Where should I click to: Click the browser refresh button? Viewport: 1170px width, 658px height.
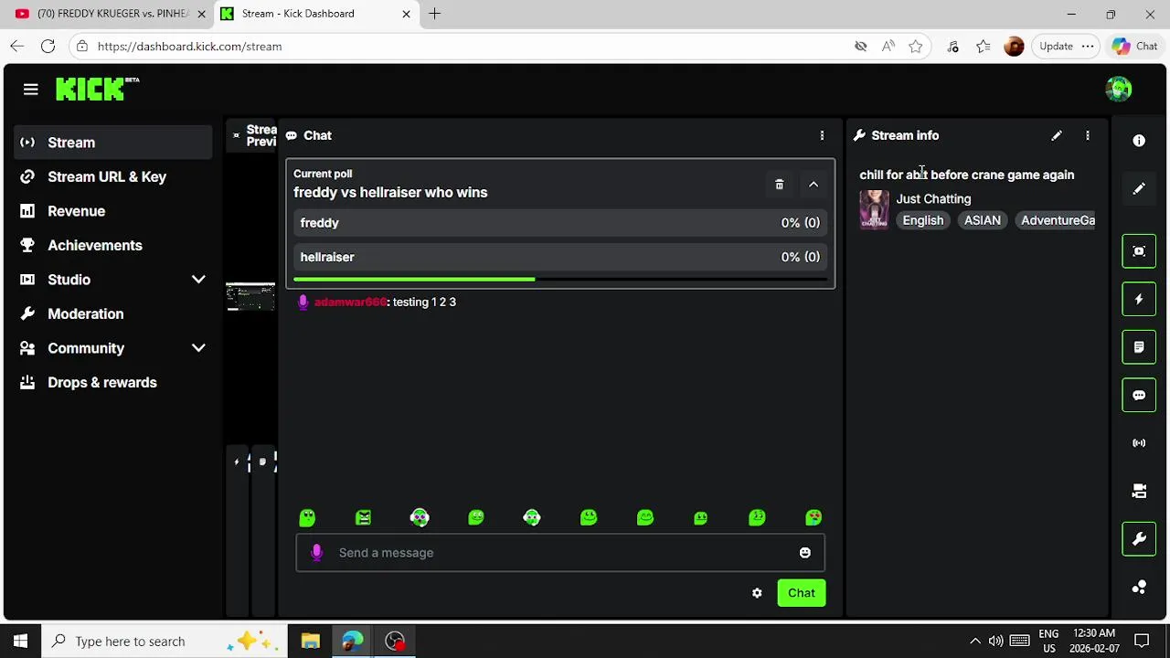coord(48,46)
